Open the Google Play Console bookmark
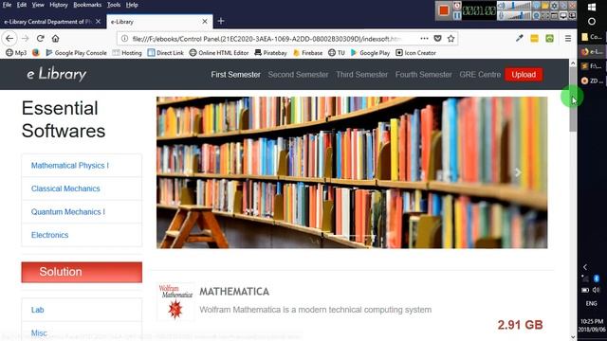This screenshot has height=341, width=607. coord(76,53)
